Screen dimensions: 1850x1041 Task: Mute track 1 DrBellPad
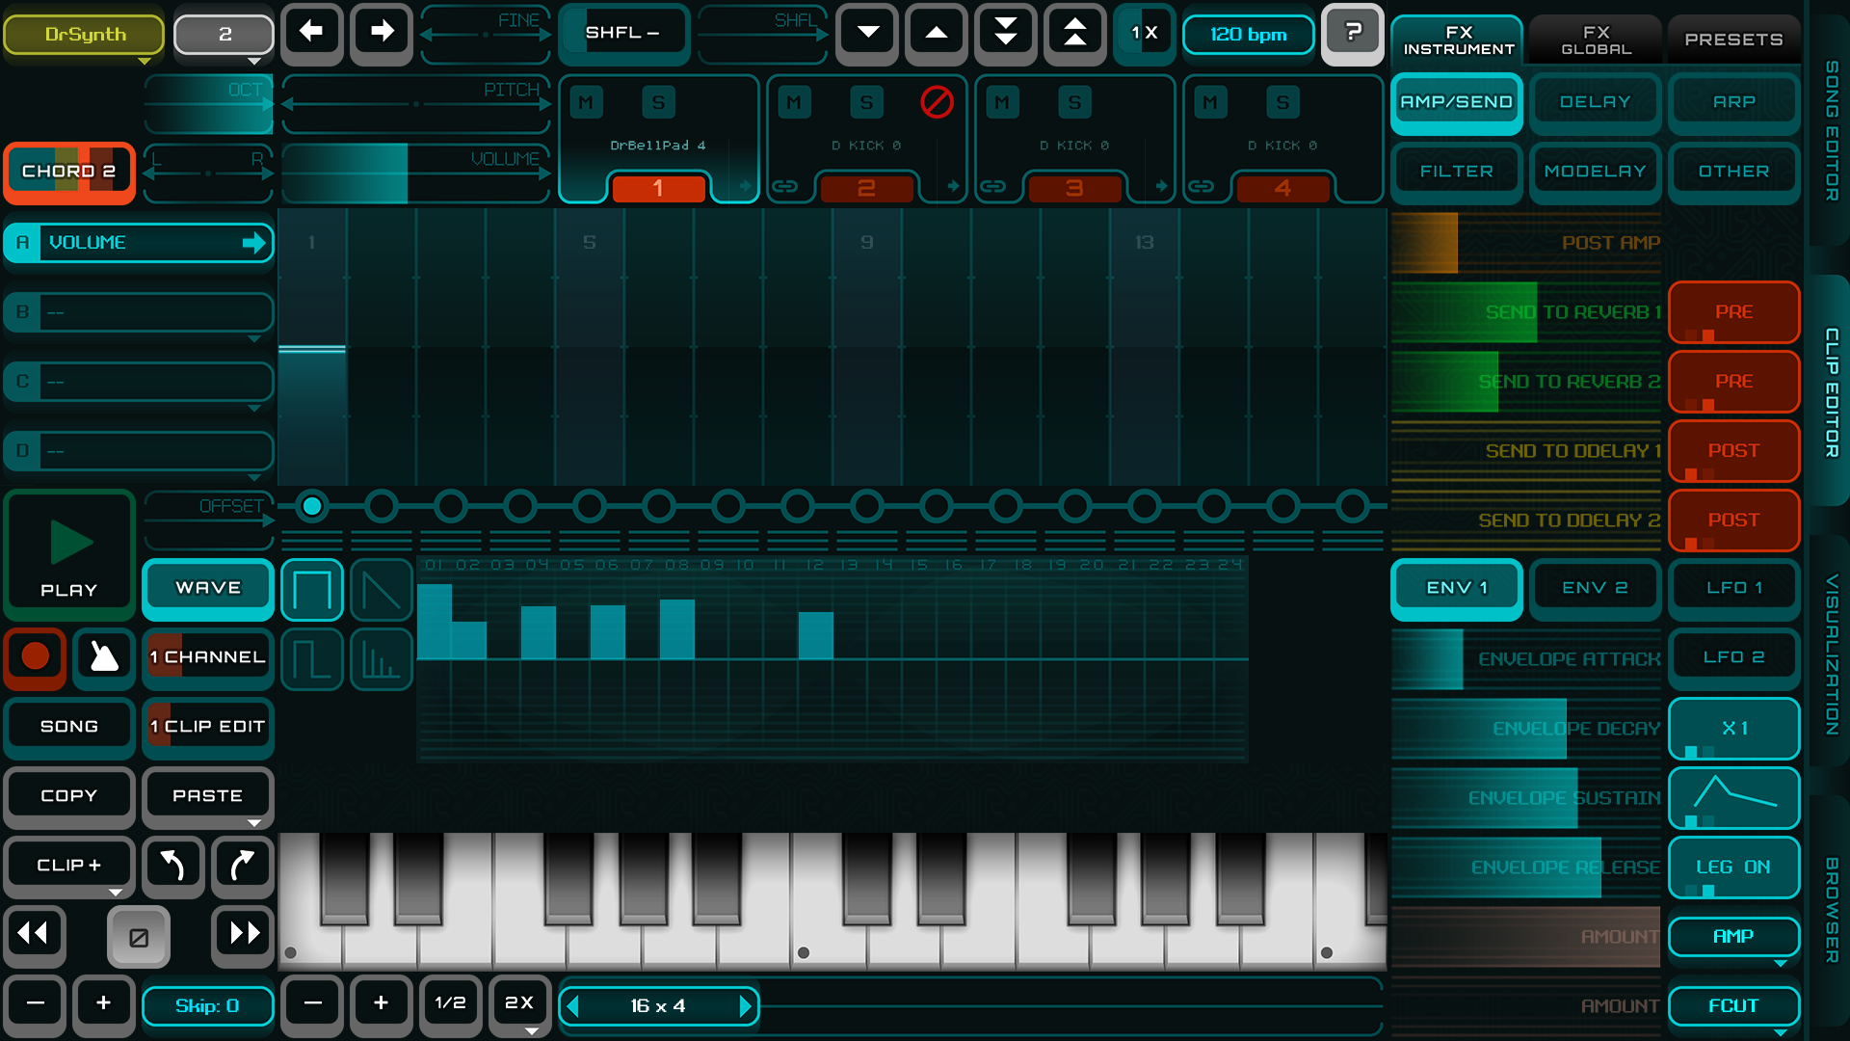click(x=586, y=102)
